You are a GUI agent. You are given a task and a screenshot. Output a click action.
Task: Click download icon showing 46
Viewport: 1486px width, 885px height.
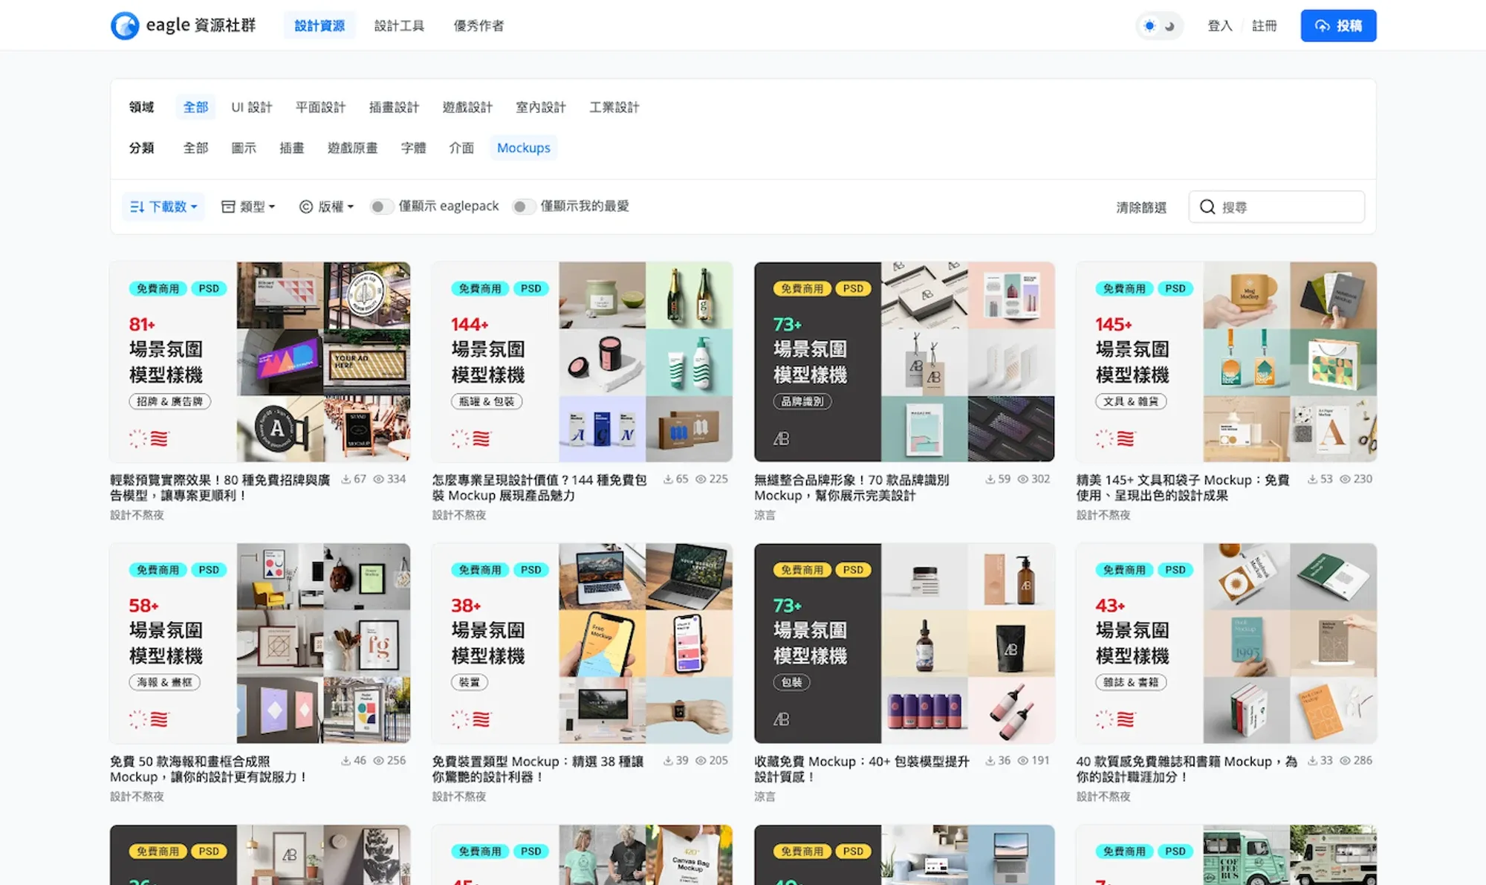point(346,761)
